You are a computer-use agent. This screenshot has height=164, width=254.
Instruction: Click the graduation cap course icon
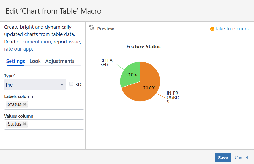point(212,29)
